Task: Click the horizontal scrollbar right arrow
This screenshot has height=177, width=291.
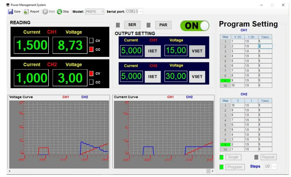Action: 213,171
